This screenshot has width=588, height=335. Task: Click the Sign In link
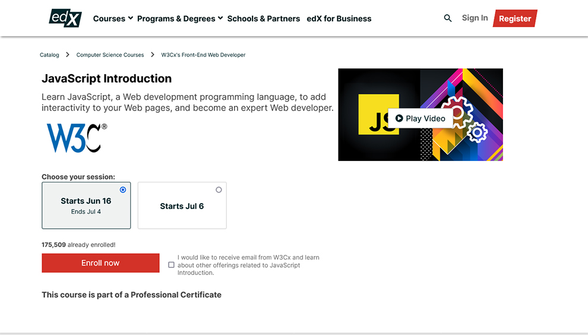pos(475,18)
